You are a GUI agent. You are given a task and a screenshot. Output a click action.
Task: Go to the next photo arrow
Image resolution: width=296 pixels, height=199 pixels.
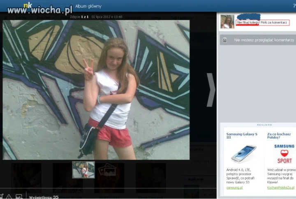211,90
